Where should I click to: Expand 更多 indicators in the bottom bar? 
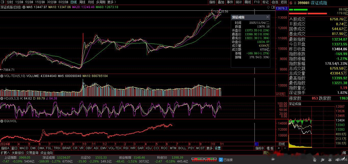point(209,148)
